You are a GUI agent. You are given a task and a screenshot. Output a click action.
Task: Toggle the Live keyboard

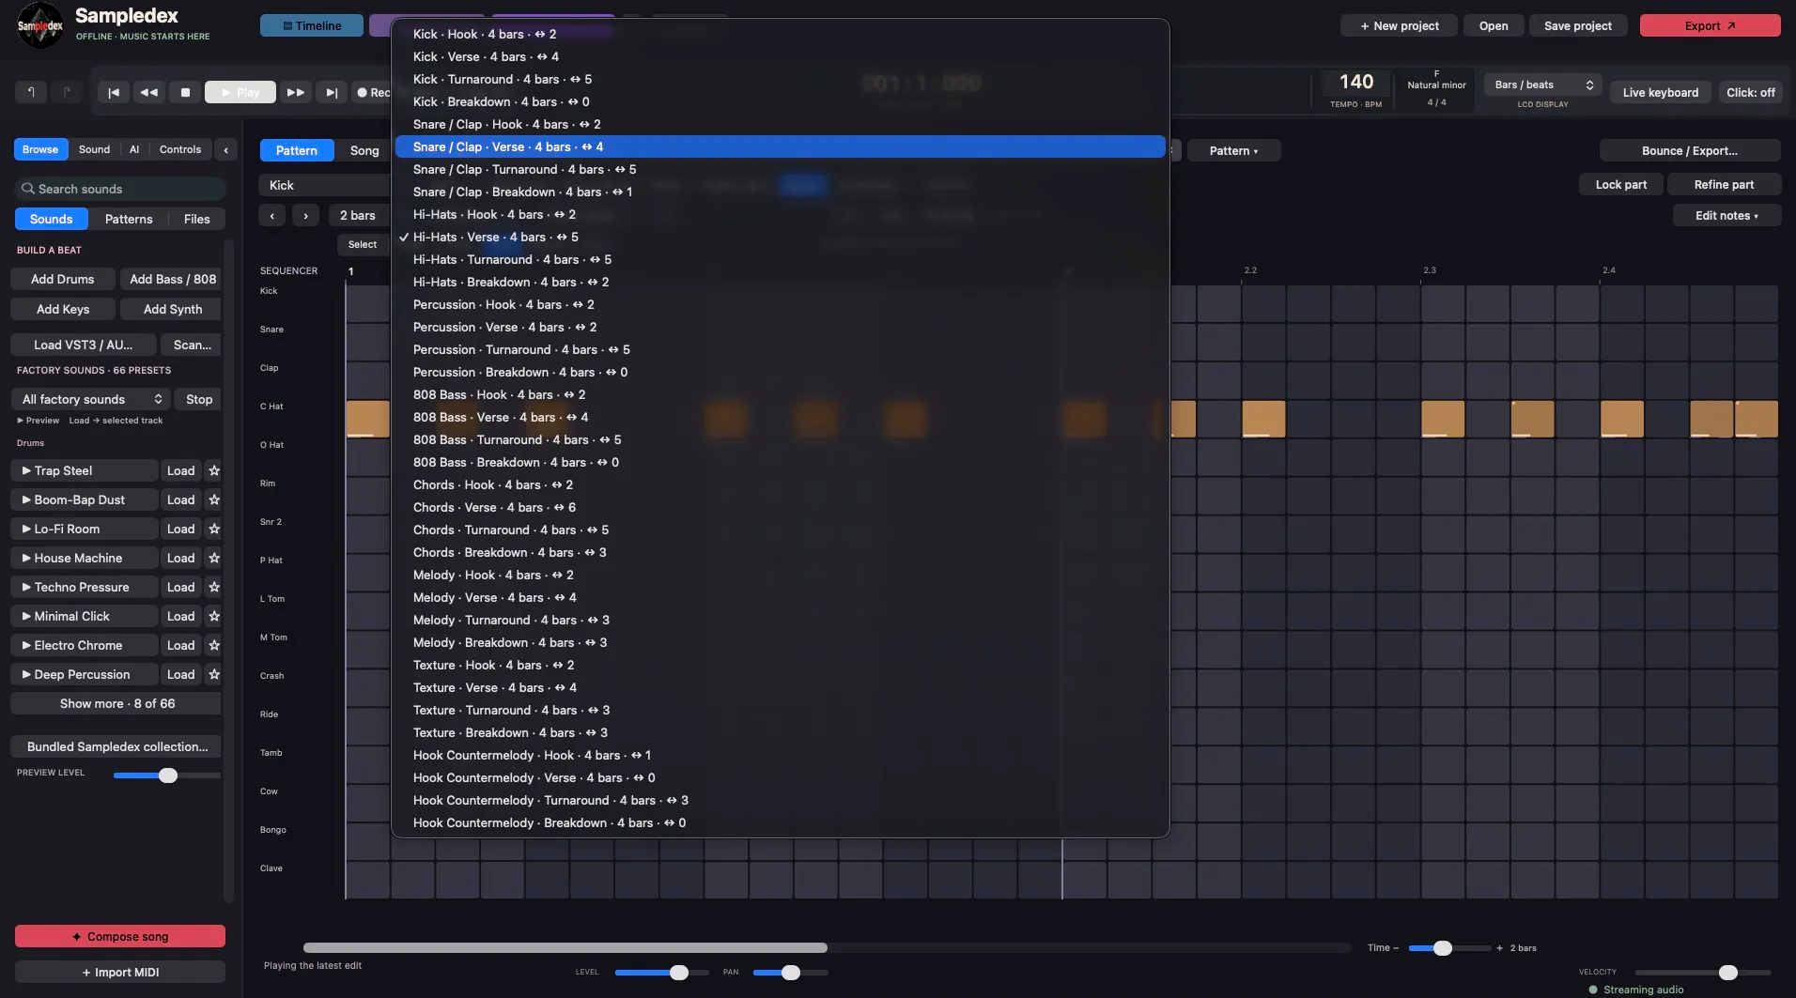[x=1660, y=92]
